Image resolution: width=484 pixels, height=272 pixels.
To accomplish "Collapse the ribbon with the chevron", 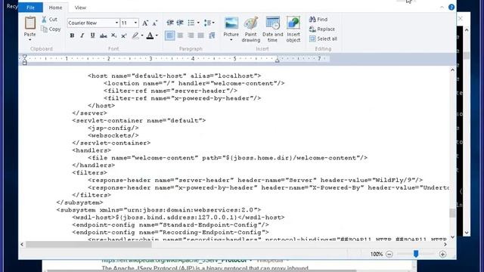I will coord(442,8).
